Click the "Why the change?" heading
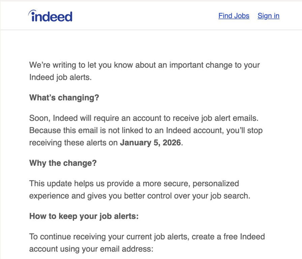The width and height of the screenshot is (302, 259). [63, 163]
